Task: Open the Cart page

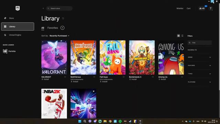Action: click(x=189, y=8)
